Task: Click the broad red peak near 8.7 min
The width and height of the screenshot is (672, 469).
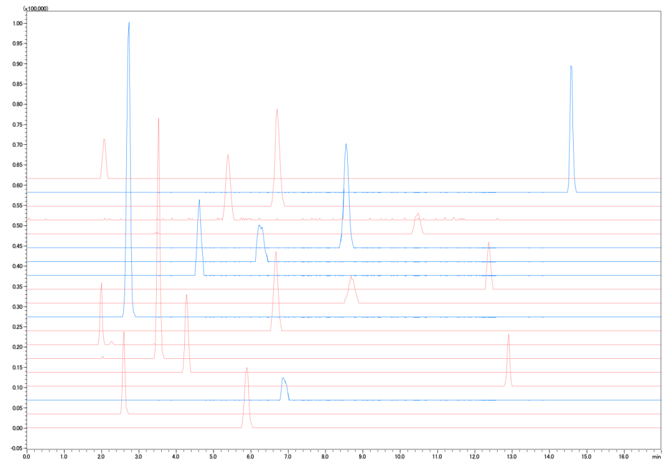Action: pyautogui.click(x=352, y=277)
